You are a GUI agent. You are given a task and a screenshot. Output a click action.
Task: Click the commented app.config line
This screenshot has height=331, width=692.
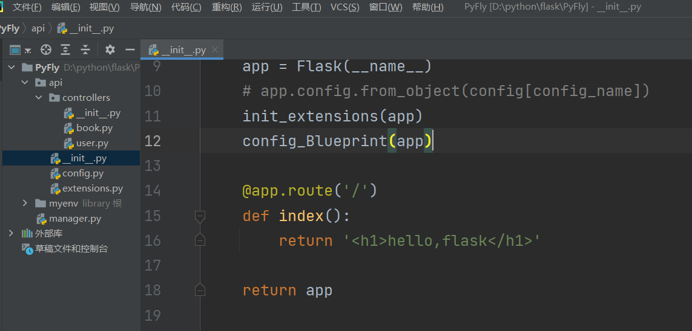pos(446,91)
